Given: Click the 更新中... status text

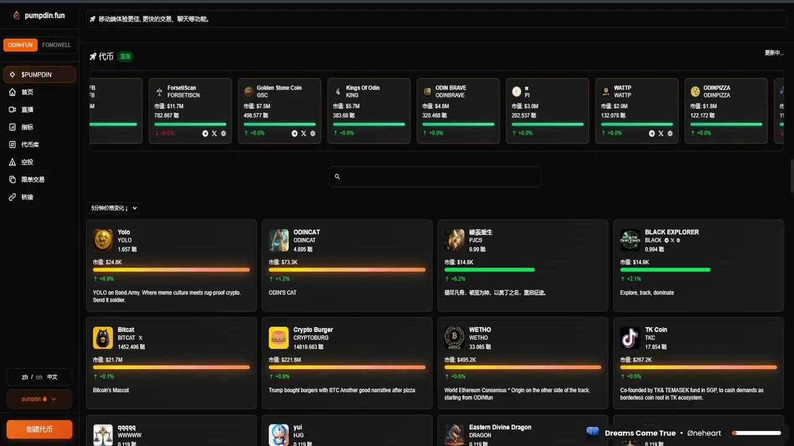Looking at the screenshot, I should 774,53.
